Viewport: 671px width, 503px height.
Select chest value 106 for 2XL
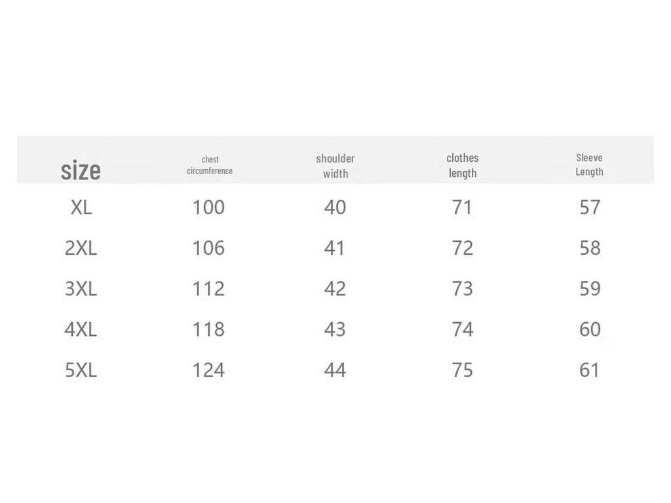pos(208,248)
